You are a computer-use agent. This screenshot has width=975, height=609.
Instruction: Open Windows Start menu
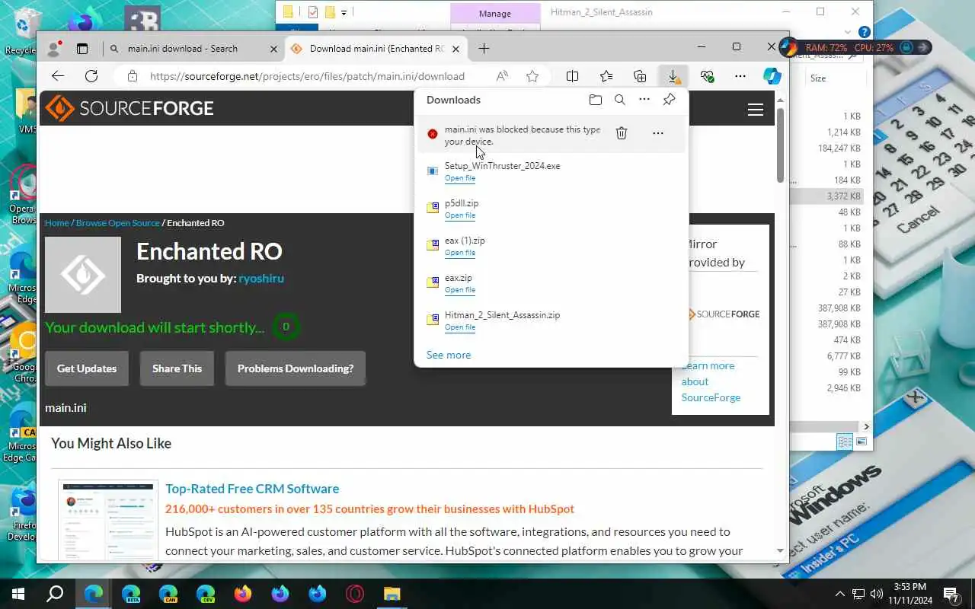[18, 594]
